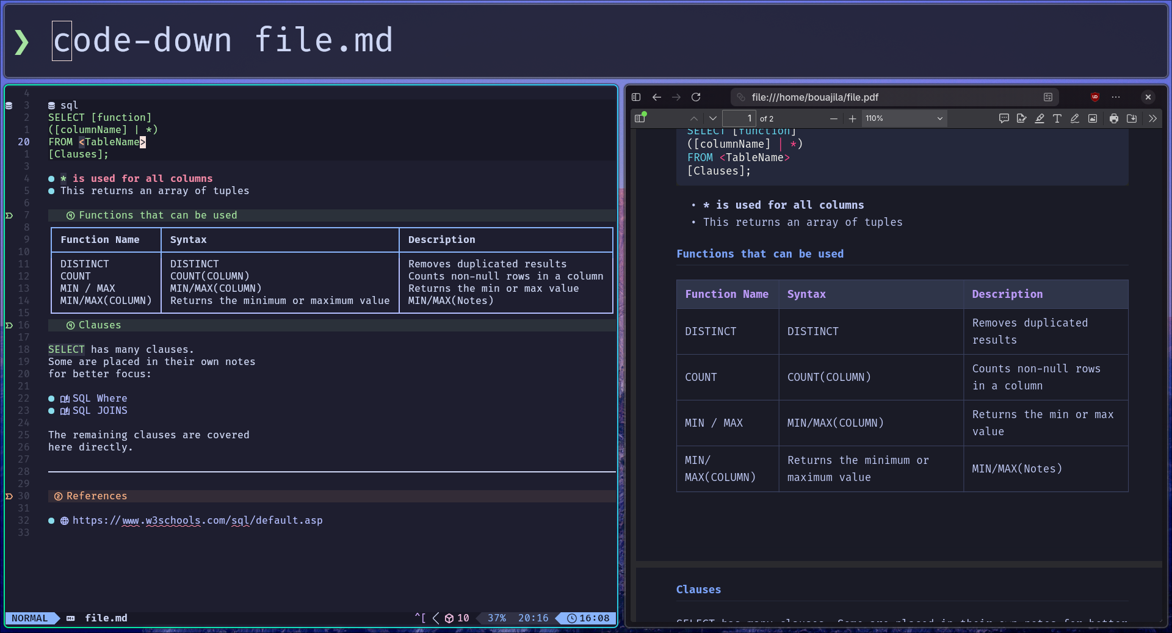Select the PDF draw tool

1075,118
